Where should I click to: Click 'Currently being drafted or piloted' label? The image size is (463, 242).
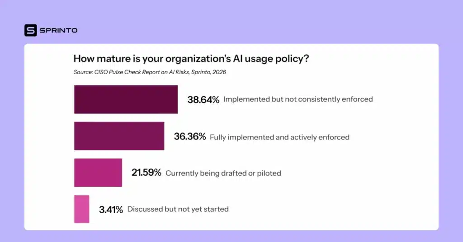coord(223,173)
